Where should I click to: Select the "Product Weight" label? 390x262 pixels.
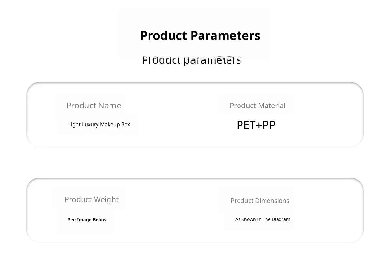[x=91, y=199]
